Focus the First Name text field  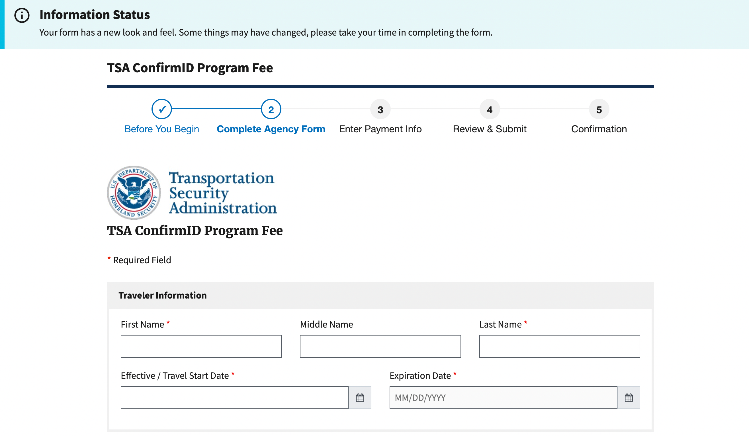coord(201,346)
